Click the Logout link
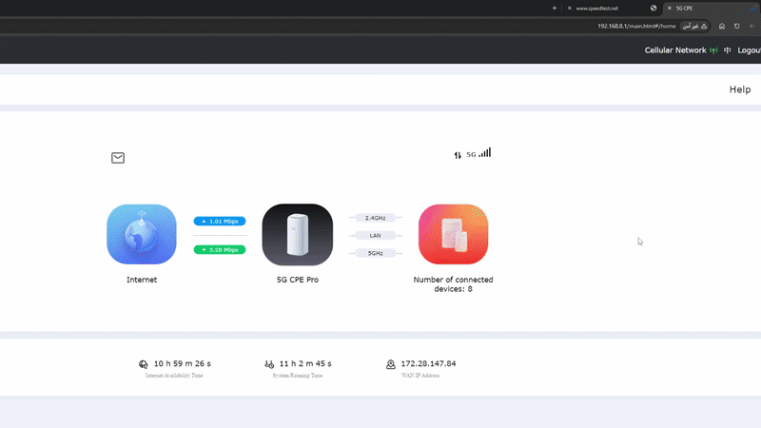The height and width of the screenshot is (428, 761). pyautogui.click(x=749, y=50)
